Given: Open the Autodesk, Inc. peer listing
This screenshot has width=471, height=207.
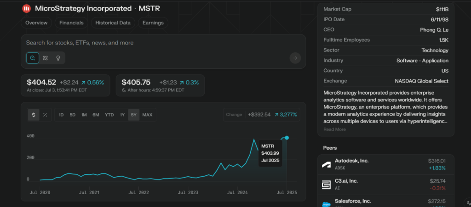Looking at the screenshot, I should coord(352,161).
